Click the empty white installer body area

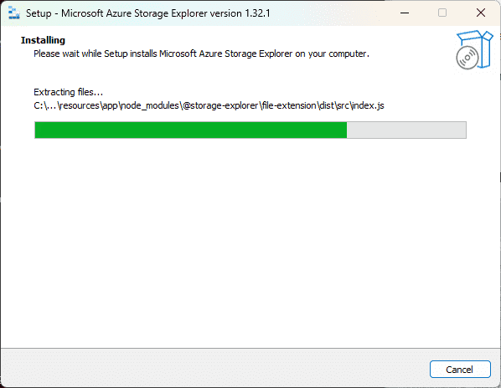point(250,242)
